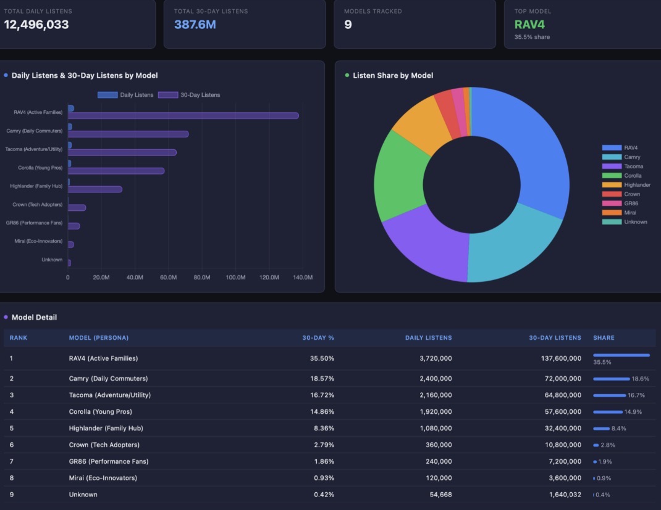Viewport: 661px width, 510px height.
Task: Click table cell 137,600,000
Action: click(x=561, y=358)
